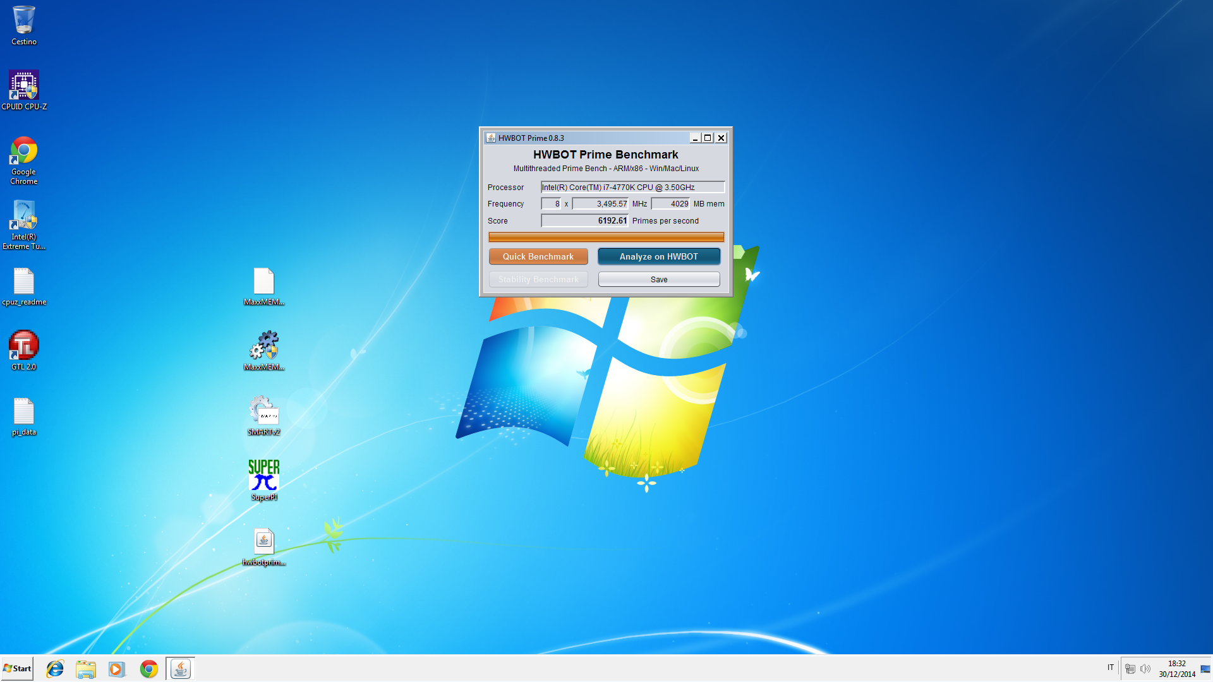Click 'Primes per second' label
Image resolution: width=1213 pixels, height=682 pixels.
tap(665, 221)
